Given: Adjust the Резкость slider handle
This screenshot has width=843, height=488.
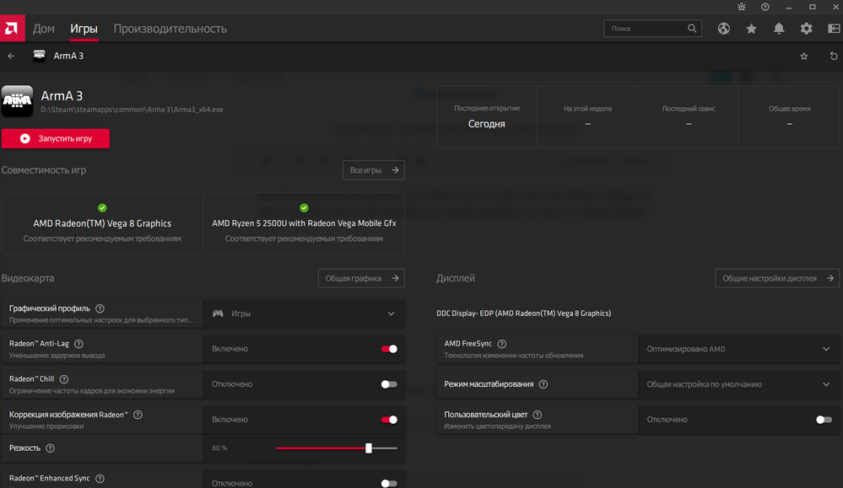Looking at the screenshot, I should pos(368,448).
